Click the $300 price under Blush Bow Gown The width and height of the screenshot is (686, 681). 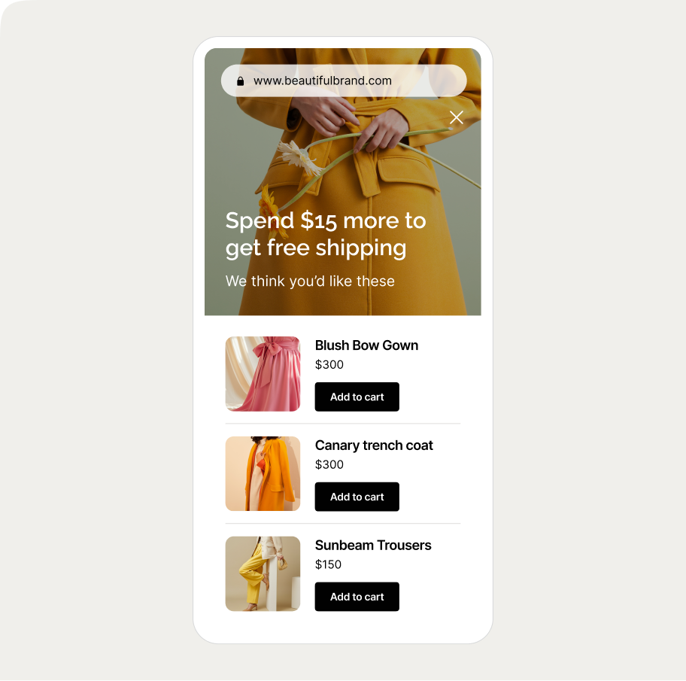tap(329, 364)
